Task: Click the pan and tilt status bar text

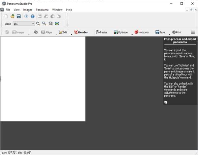Action: 16,153
